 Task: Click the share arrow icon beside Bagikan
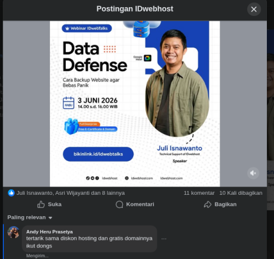(208, 205)
